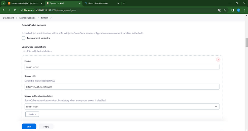Click the Server URL input field
The width and height of the screenshot is (248, 131).
pos(122,87)
